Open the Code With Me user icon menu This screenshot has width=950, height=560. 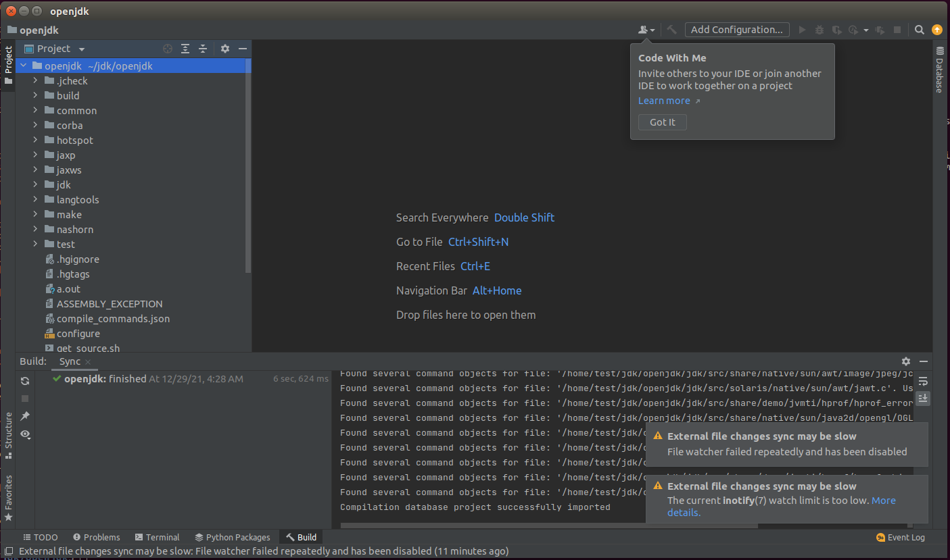tap(646, 30)
